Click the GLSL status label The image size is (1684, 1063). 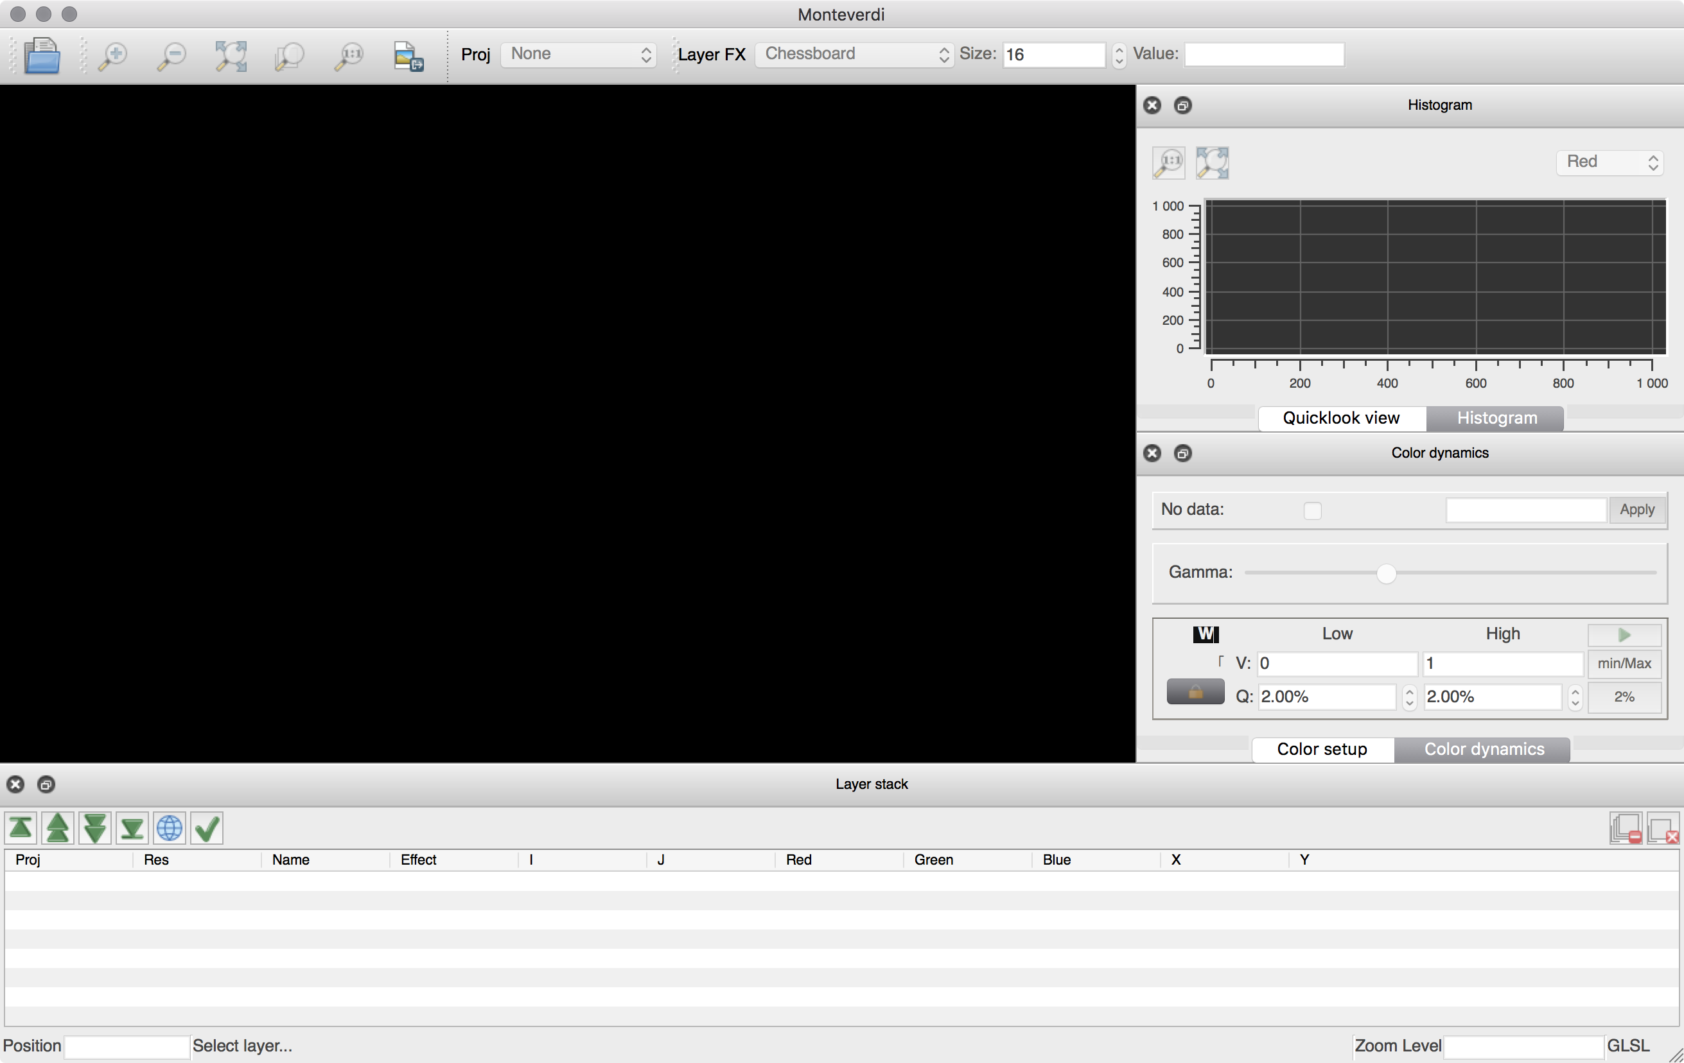tap(1627, 1046)
